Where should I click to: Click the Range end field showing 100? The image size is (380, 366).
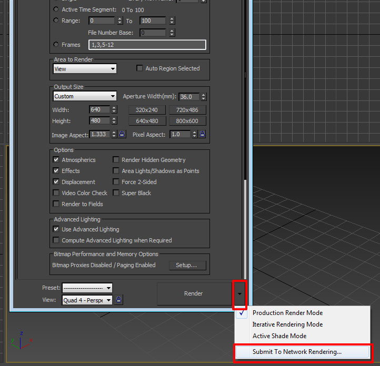(153, 21)
